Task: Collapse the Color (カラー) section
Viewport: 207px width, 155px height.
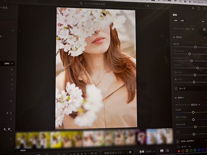Action: (176, 98)
